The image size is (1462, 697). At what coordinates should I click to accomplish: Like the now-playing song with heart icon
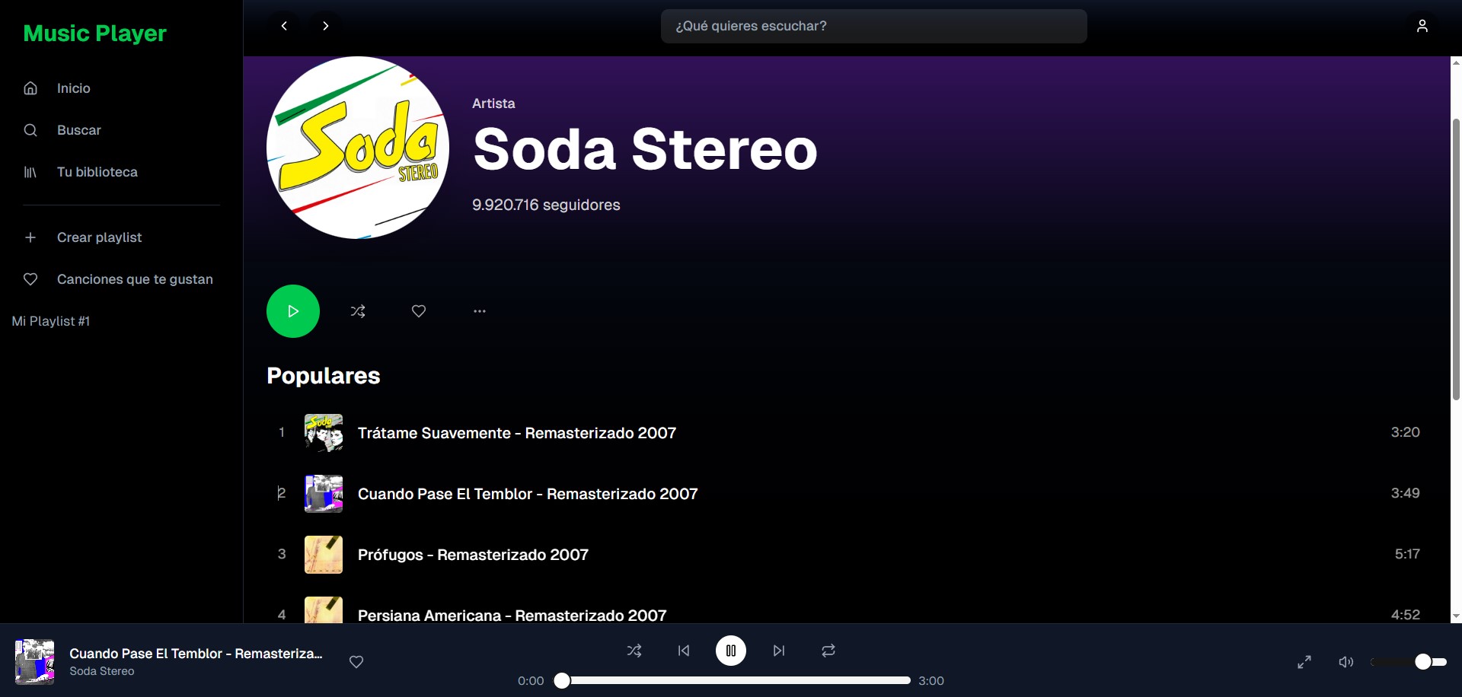(356, 662)
